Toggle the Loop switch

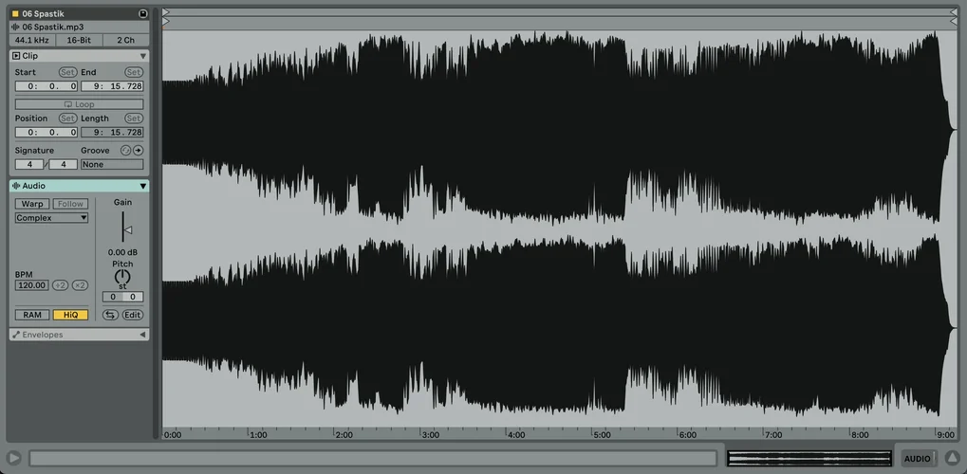[x=79, y=104]
